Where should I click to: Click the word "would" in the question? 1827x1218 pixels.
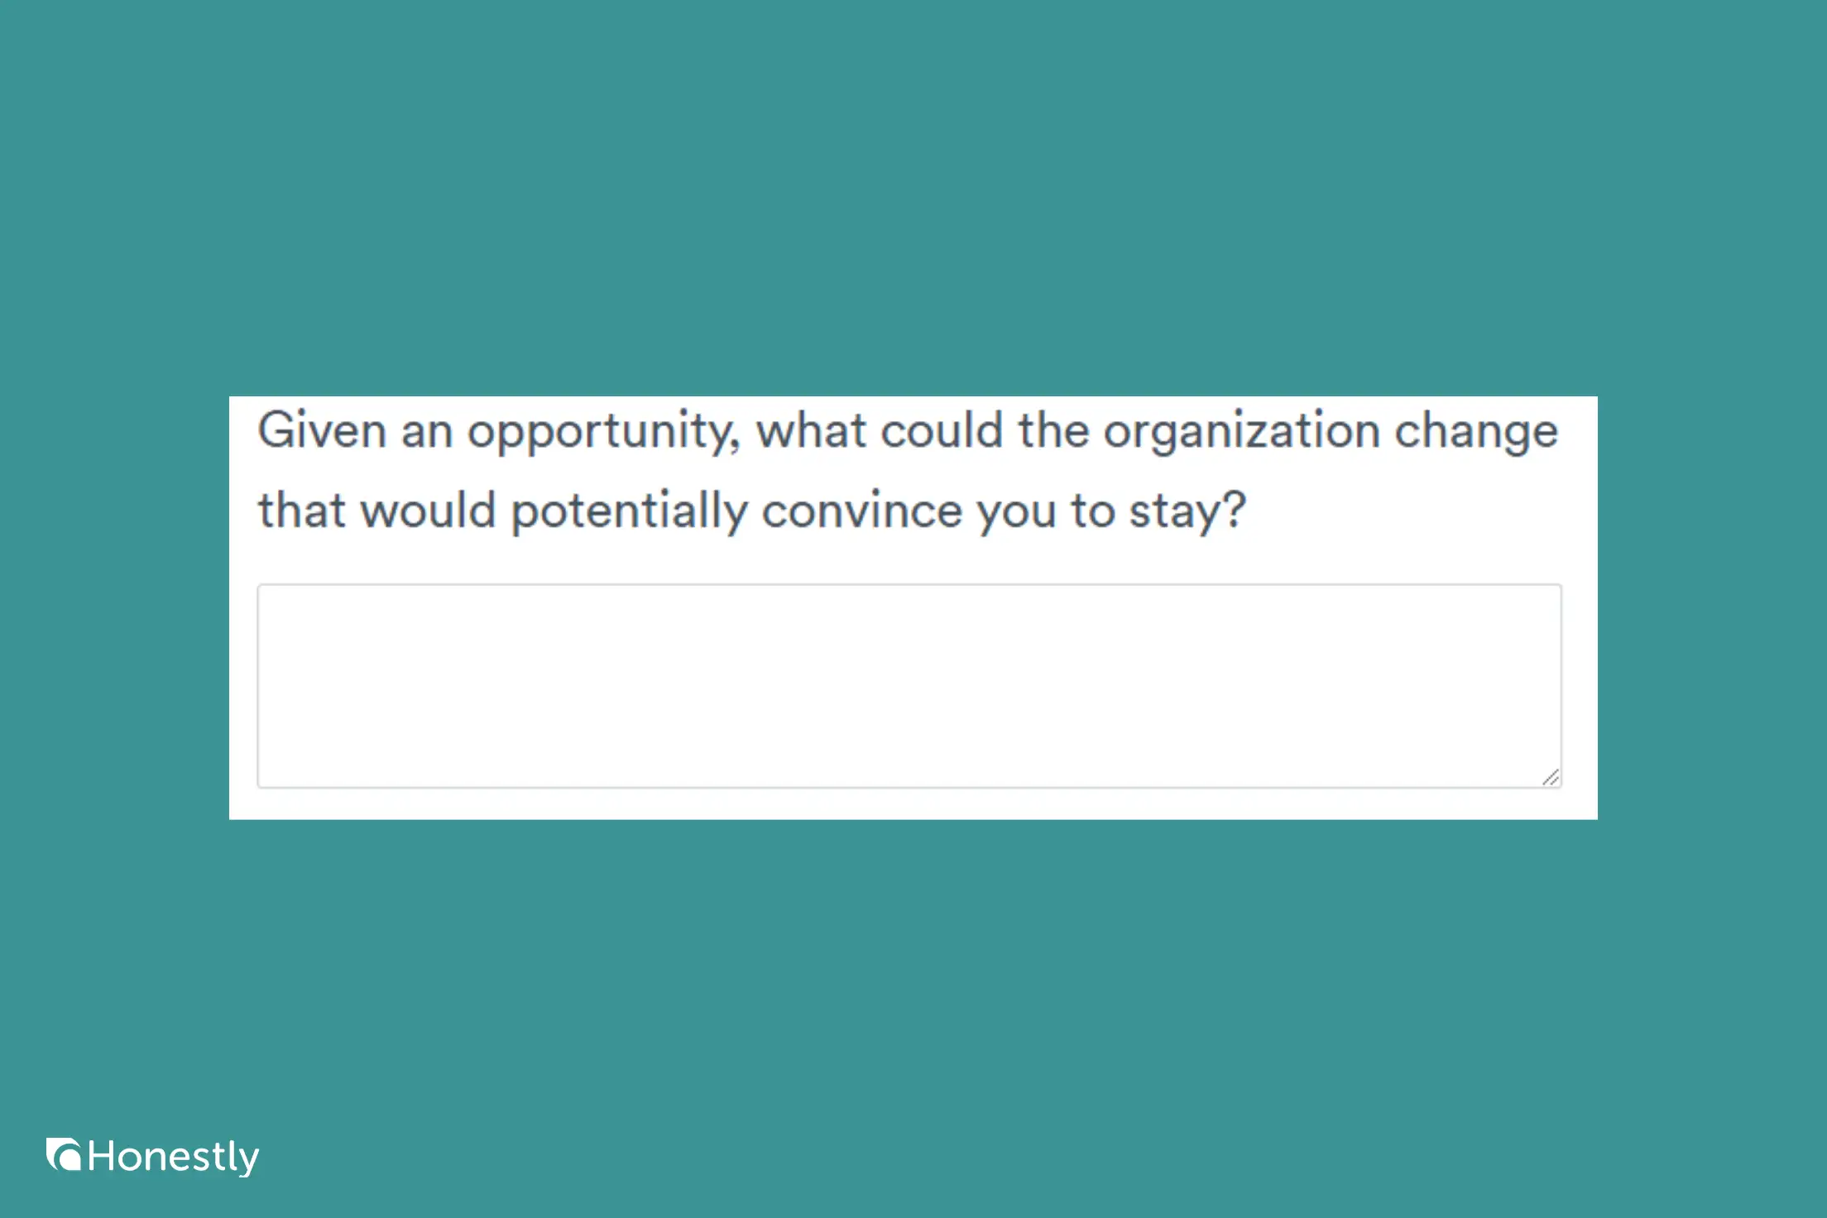click(x=428, y=511)
